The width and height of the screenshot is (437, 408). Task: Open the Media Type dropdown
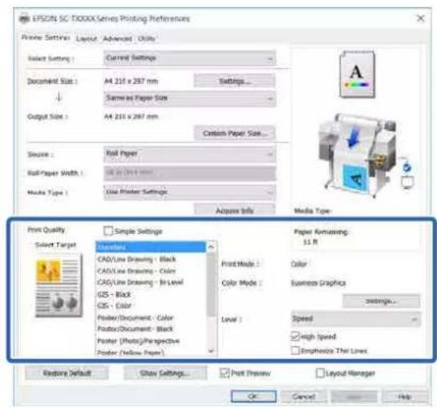pyautogui.click(x=190, y=192)
